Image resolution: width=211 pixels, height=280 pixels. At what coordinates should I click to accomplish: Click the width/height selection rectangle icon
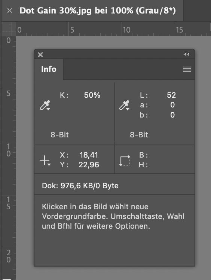[125, 161]
